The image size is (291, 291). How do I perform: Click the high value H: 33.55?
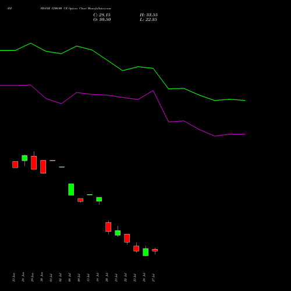[x=148, y=15]
